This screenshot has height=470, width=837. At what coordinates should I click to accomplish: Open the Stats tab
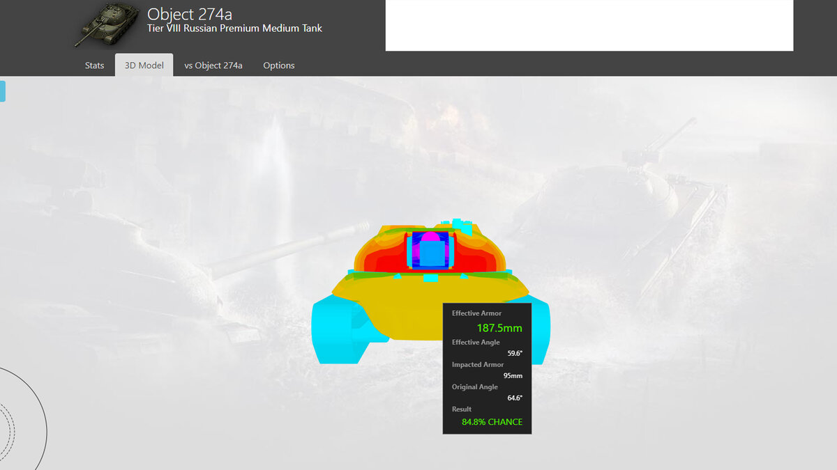click(x=94, y=65)
